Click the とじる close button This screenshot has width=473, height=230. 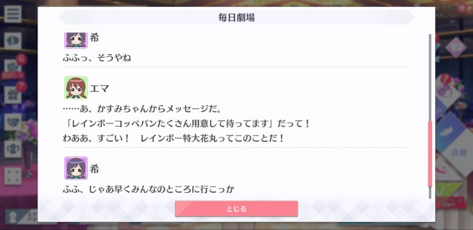[236, 208]
